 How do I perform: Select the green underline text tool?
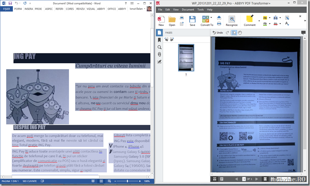click(265, 24)
